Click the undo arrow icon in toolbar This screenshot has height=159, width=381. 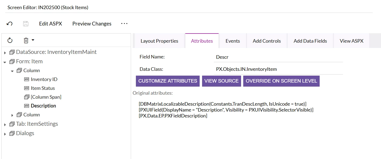click(10, 24)
